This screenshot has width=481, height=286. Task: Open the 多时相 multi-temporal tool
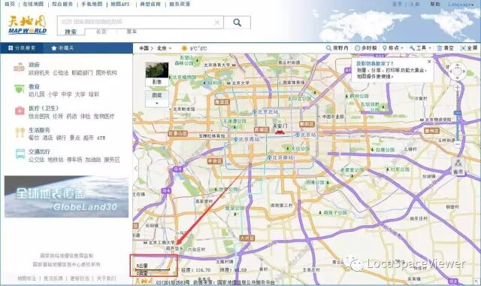366,48
